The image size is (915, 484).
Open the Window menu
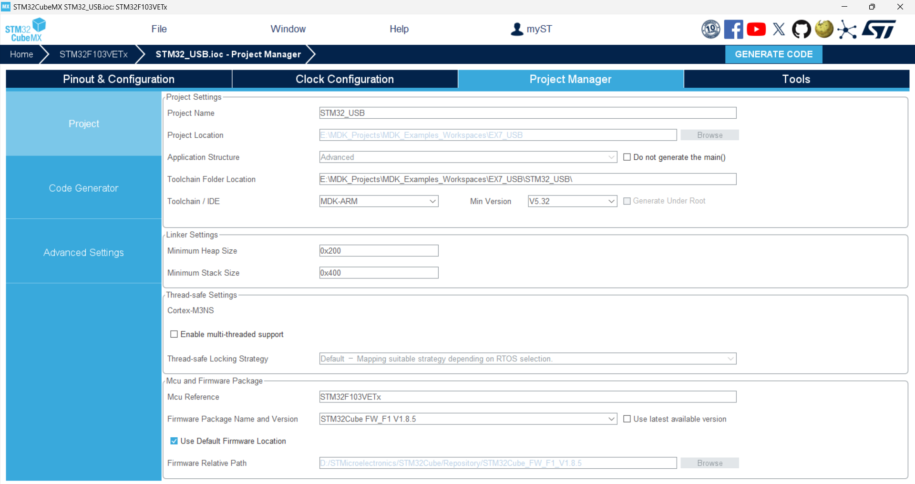coord(288,29)
